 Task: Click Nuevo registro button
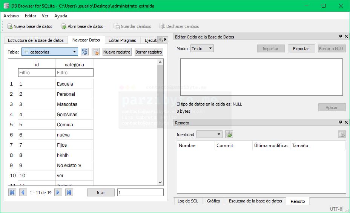(117, 52)
